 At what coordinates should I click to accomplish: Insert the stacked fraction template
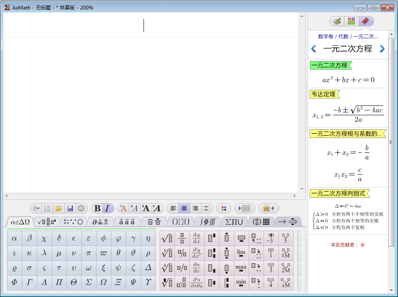tap(182, 239)
